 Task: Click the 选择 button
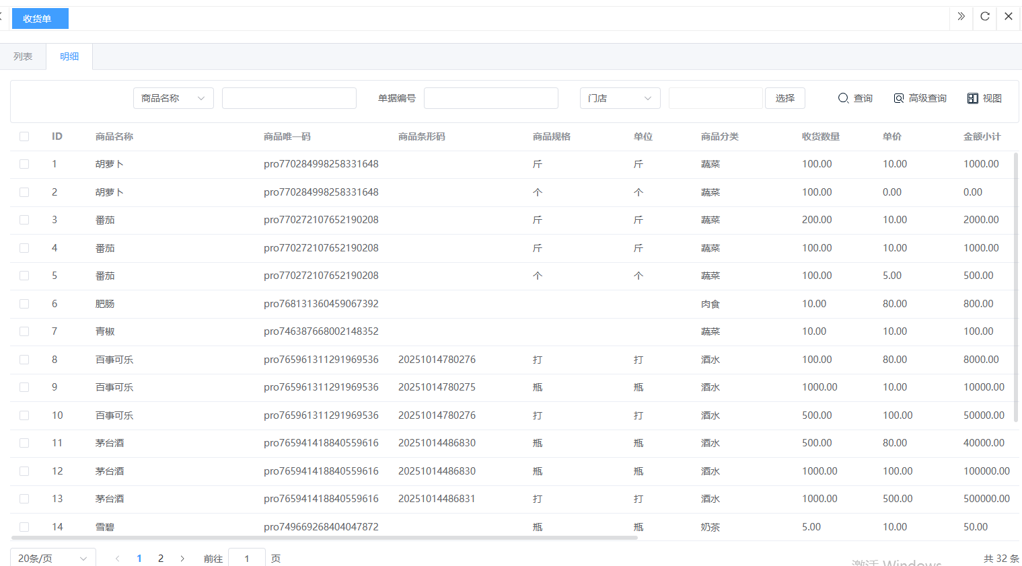pyautogui.click(x=784, y=98)
